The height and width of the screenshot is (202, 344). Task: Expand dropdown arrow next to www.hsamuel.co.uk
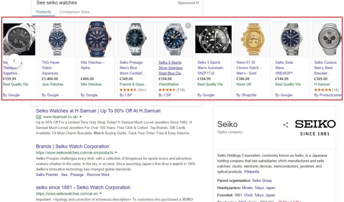click(81, 117)
